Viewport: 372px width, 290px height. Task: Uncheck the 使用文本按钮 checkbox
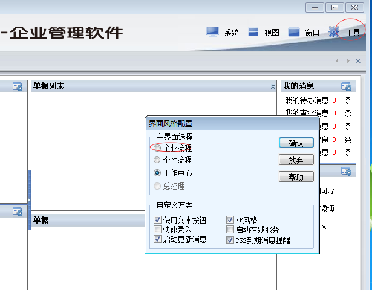pos(157,220)
